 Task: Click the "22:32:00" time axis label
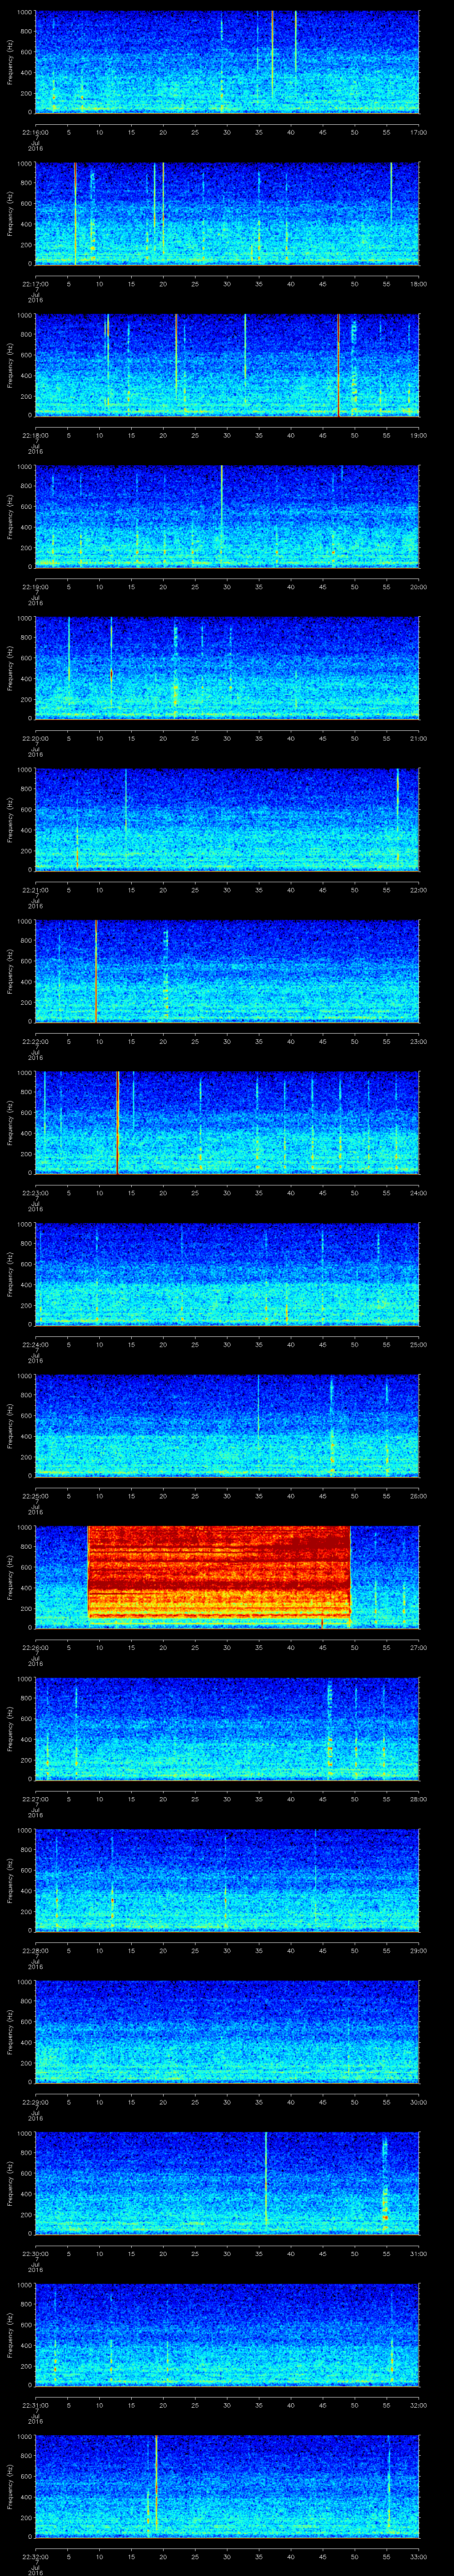click(36, 2556)
